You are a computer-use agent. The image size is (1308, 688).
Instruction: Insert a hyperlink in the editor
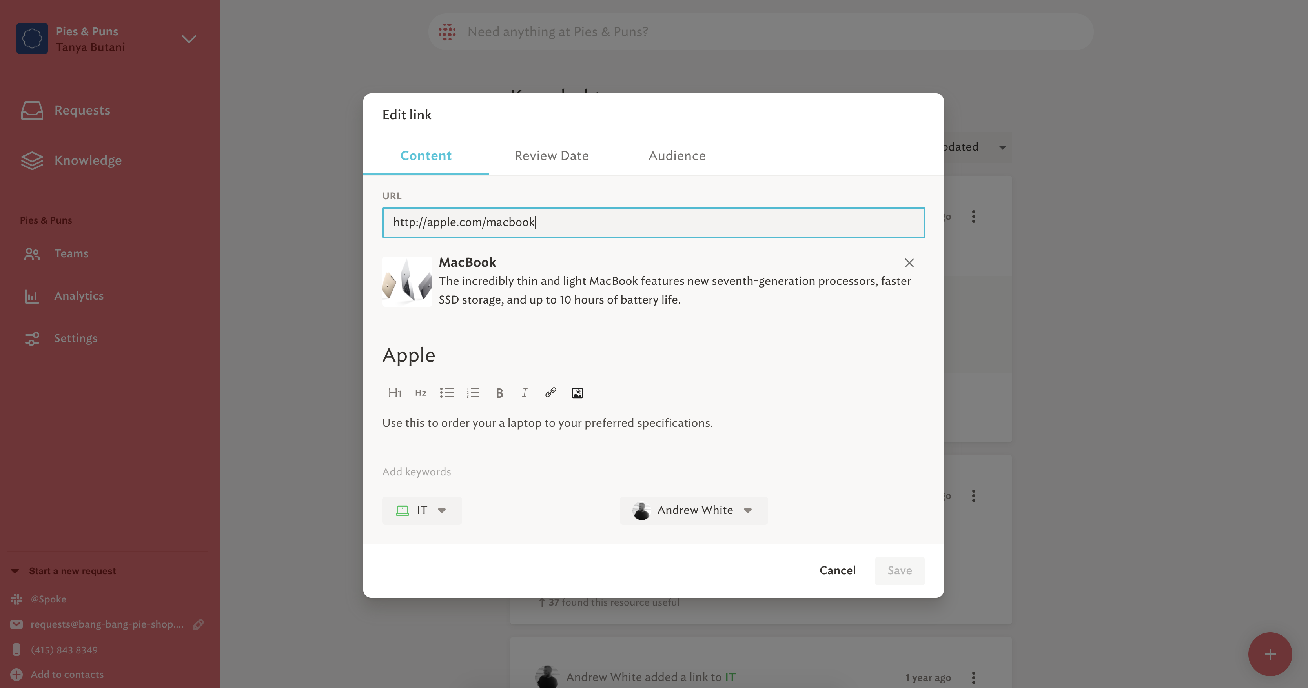pos(550,393)
